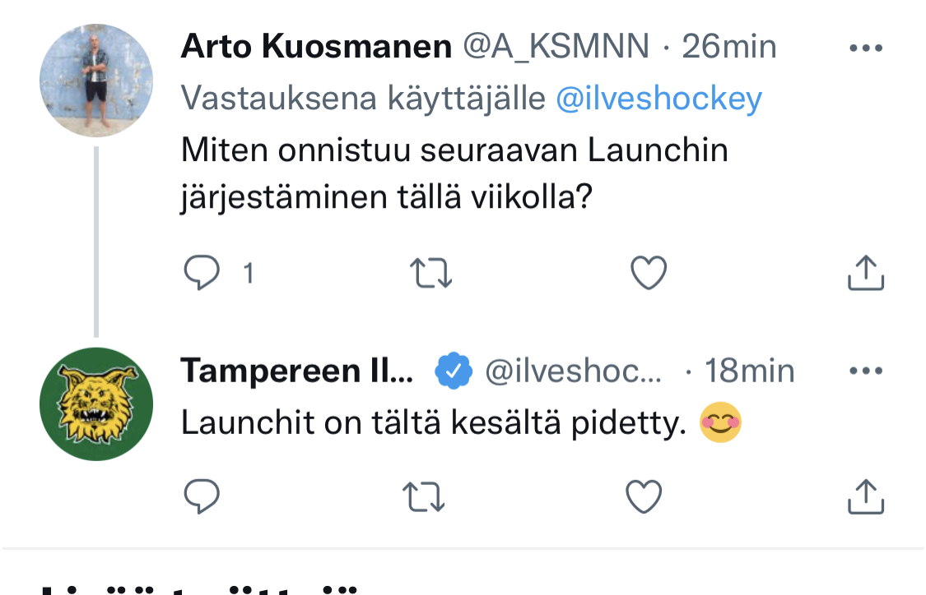Click the @A_KSMNN handle
The height and width of the screenshot is (595, 926).
click(556, 47)
